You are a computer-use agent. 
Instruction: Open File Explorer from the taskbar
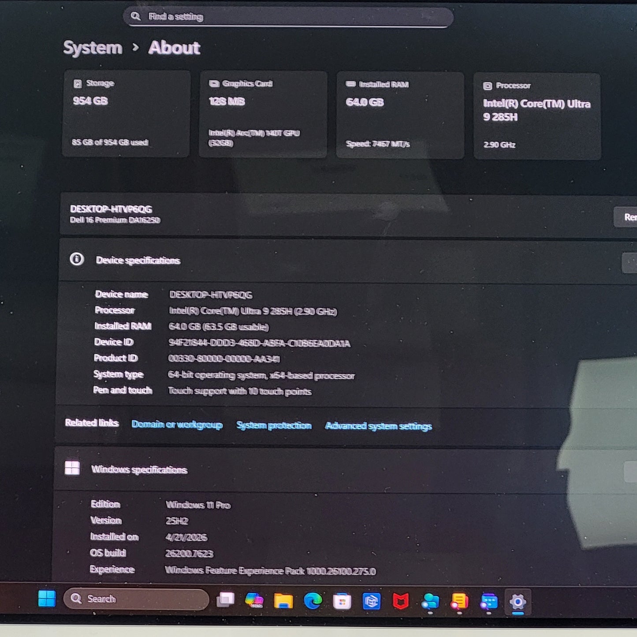point(283,601)
